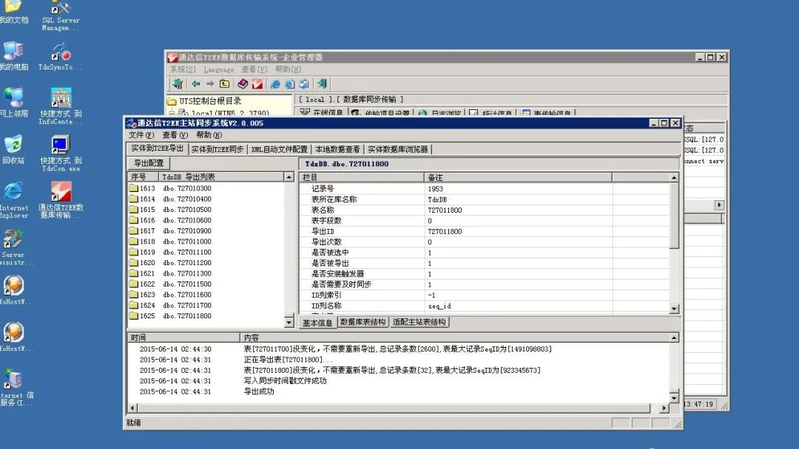Click the log panel left scroll arrow
Image resolution: width=799 pixels, height=449 pixels.
pyautogui.click(x=132, y=408)
